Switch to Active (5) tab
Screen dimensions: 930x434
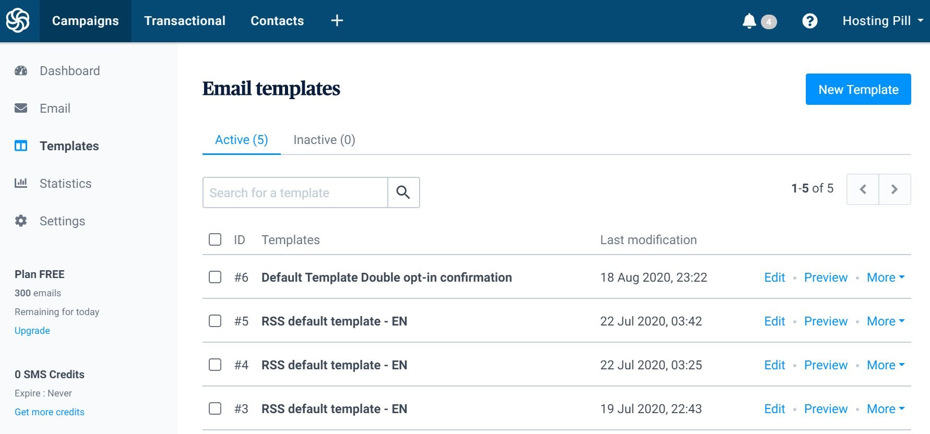tap(242, 140)
